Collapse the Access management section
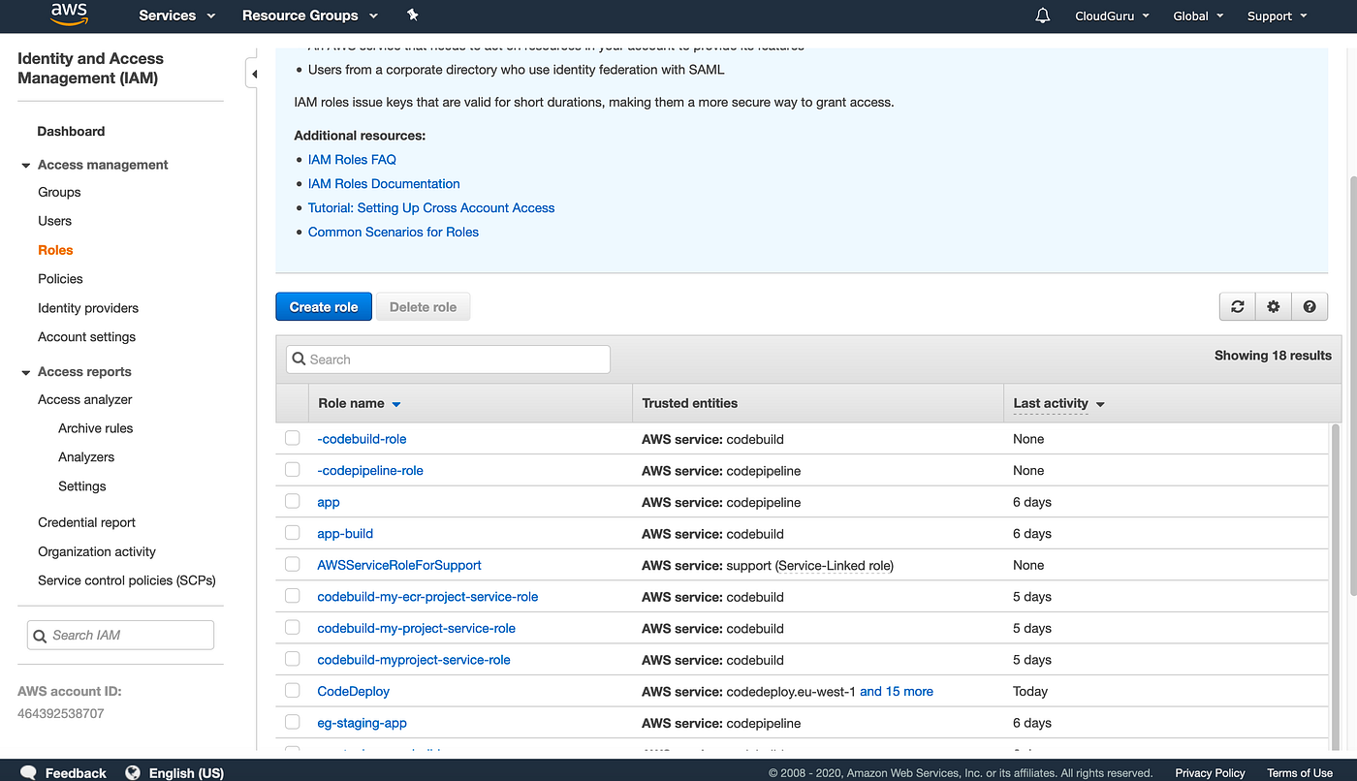 25,165
